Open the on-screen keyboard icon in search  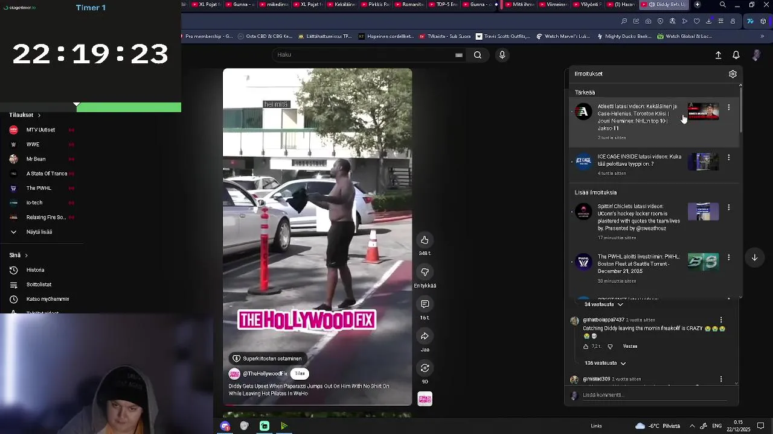coord(459,55)
